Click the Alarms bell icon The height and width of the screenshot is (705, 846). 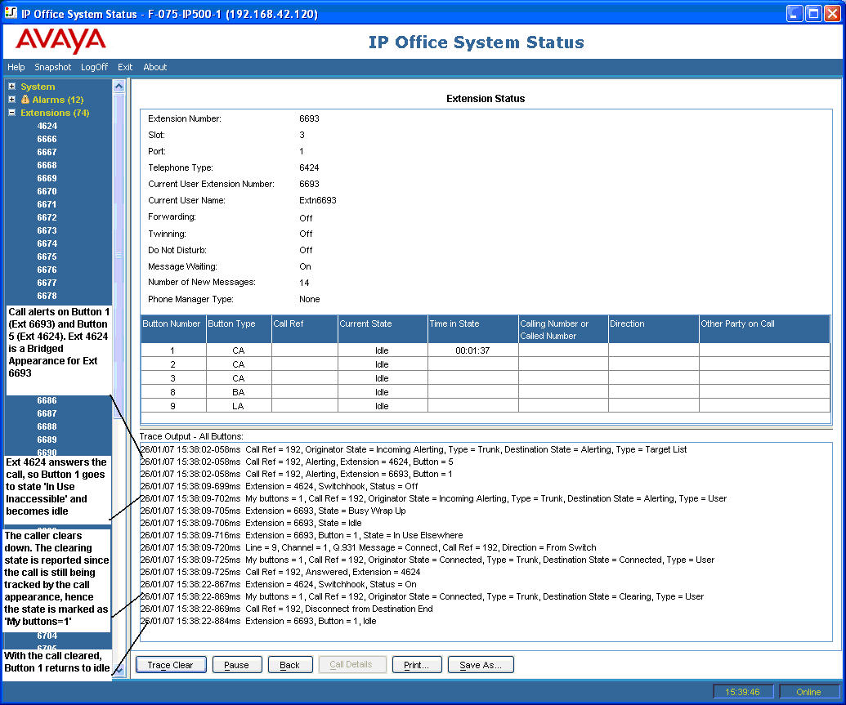(x=25, y=99)
